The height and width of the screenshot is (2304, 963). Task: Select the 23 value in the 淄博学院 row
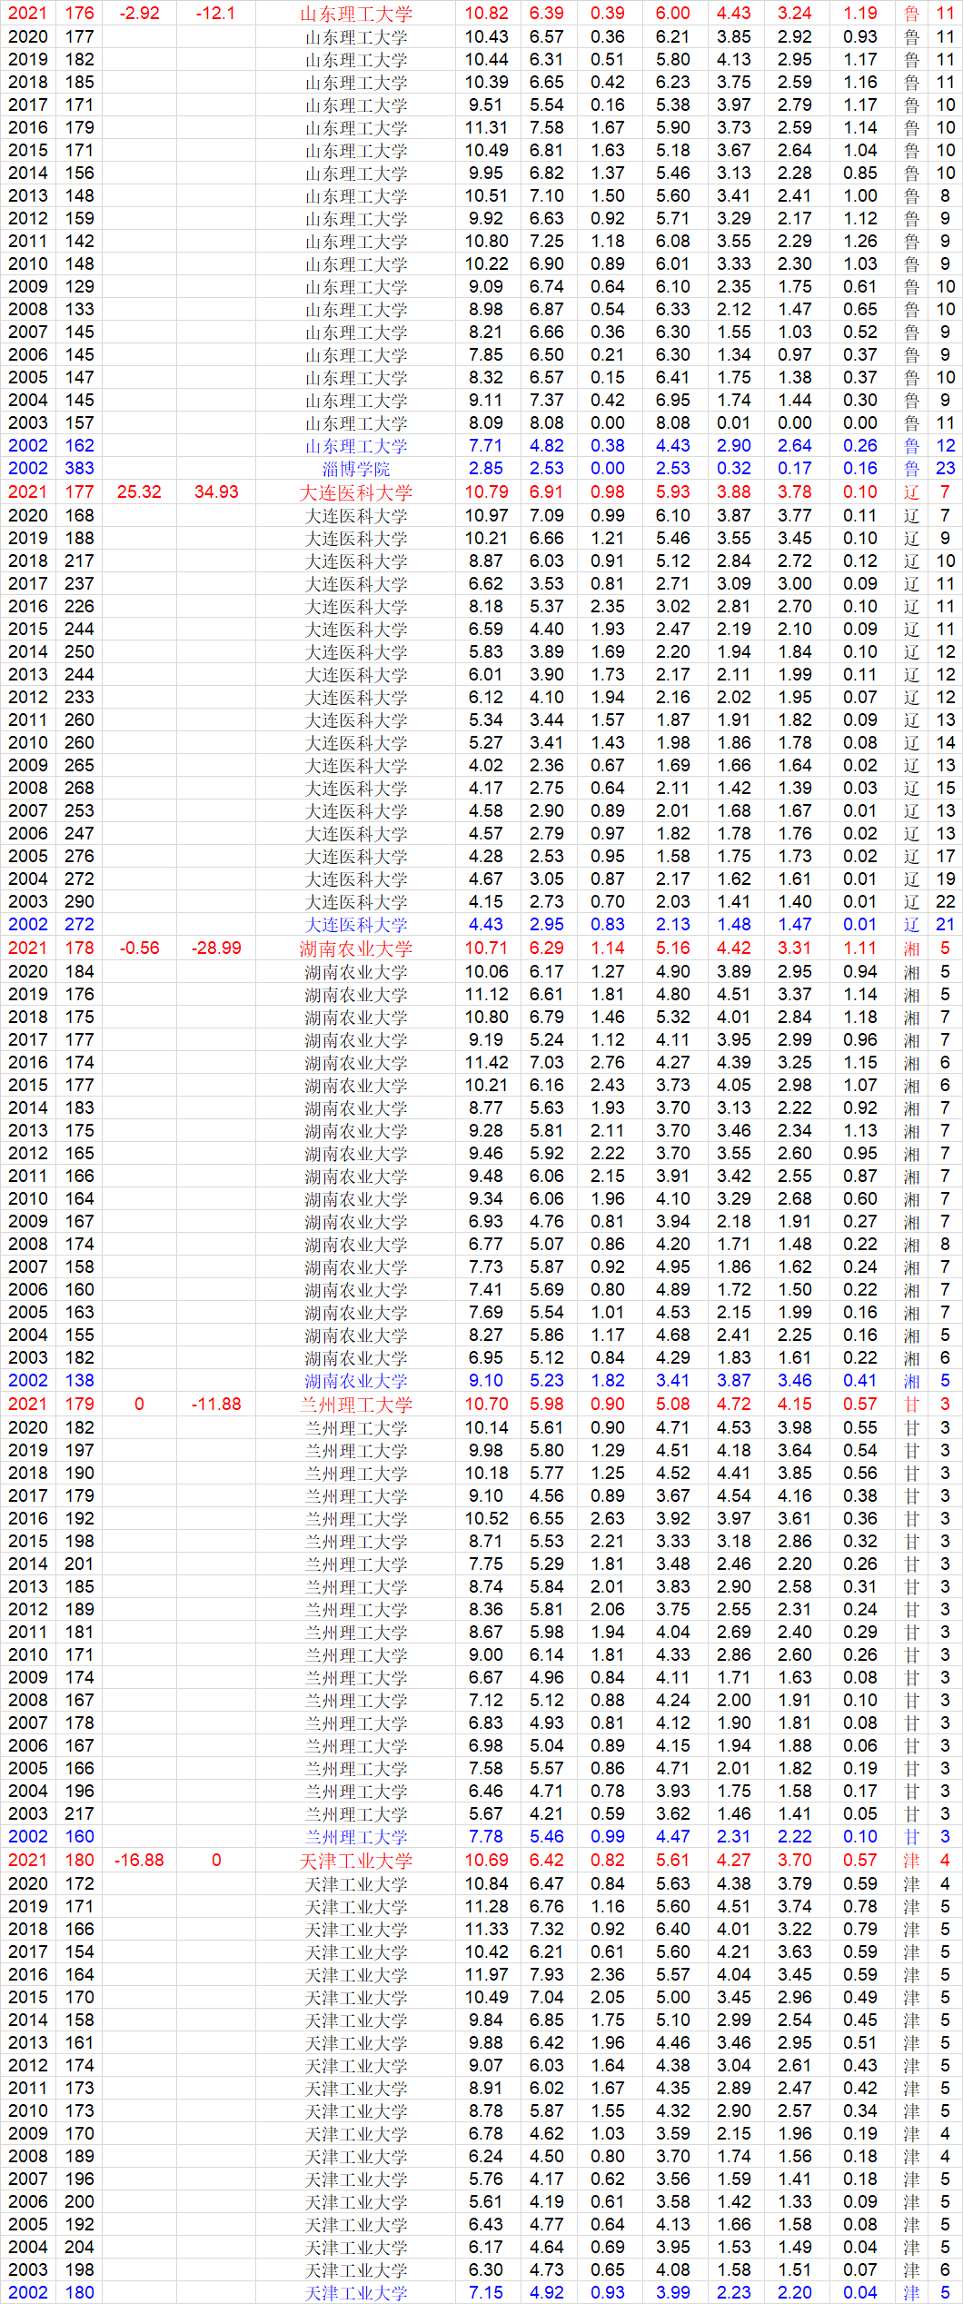946,469
